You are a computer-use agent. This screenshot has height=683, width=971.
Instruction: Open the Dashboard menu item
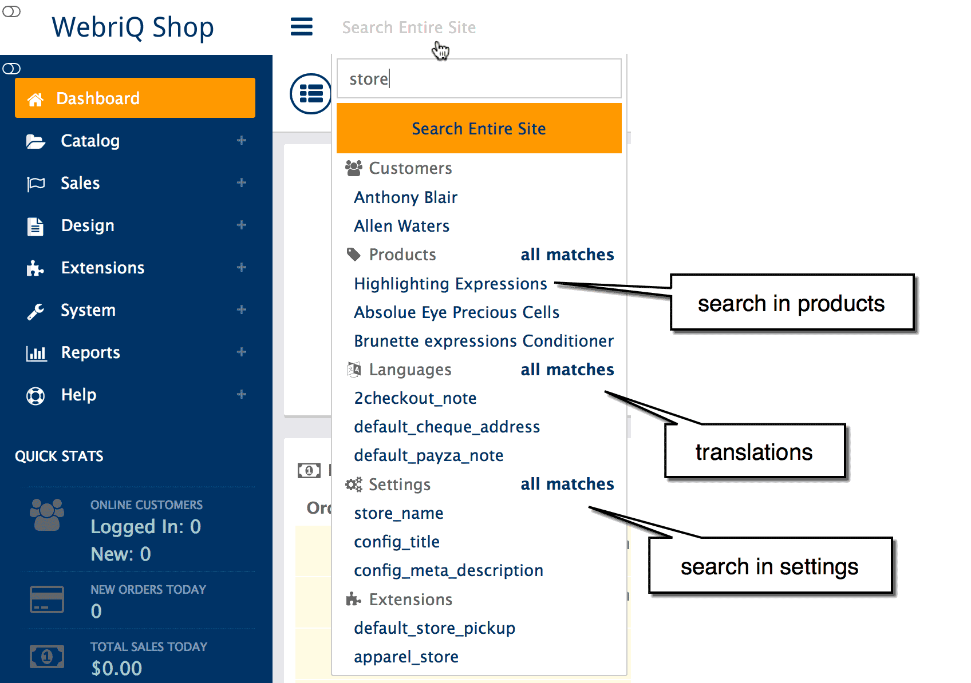pos(135,98)
